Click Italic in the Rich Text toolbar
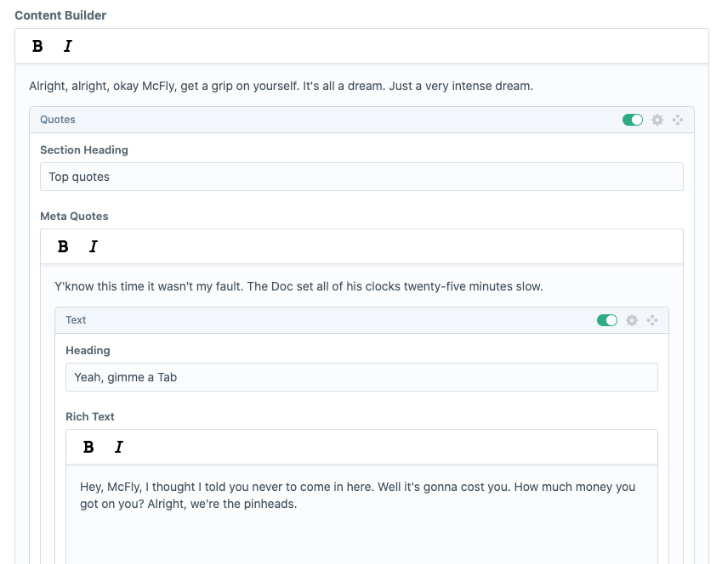The image size is (722, 564). click(x=119, y=447)
